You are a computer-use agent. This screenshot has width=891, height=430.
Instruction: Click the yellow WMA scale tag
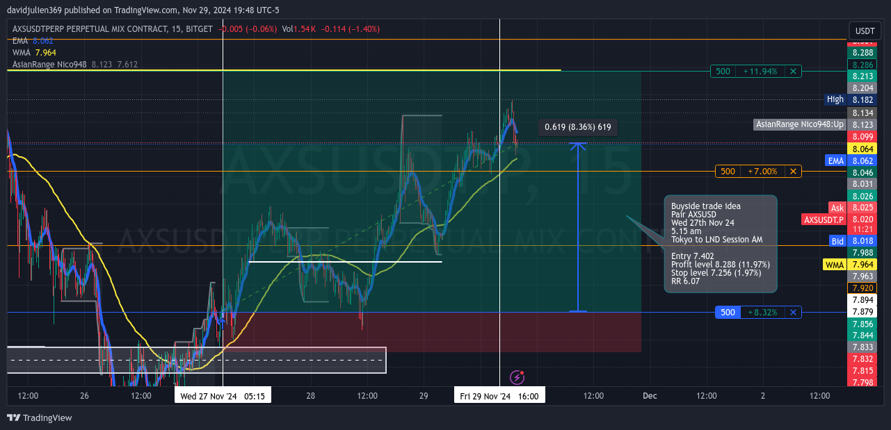point(835,265)
